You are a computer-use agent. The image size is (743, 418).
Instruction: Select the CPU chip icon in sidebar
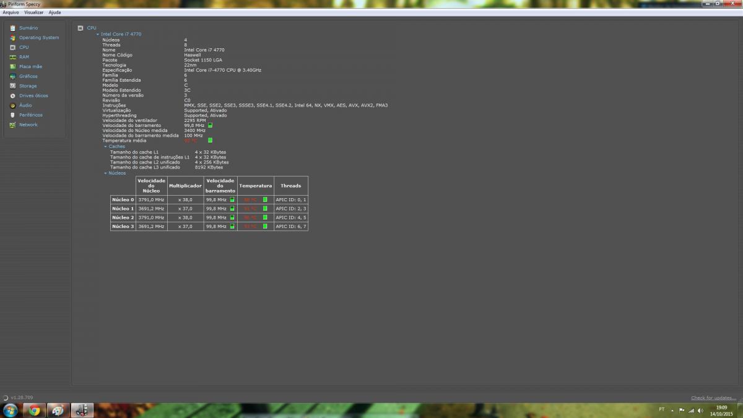click(12, 47)
